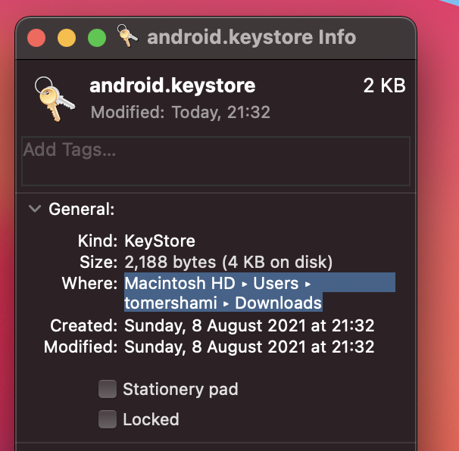Click the green zoom window button

(97, 38)
